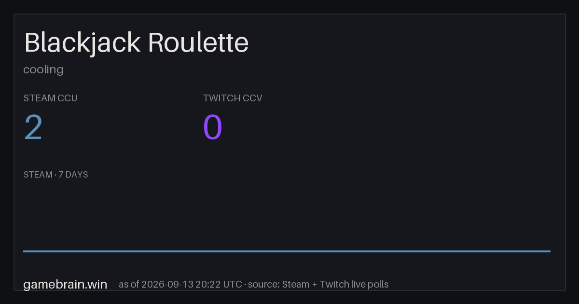Click the word Roulette in the heading
Image resolution: width=579 pixels, height=304 pixels.
coord(198,43)
